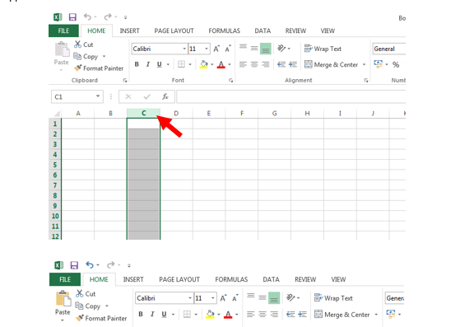474x327 pixels.
Task: Toggle Center alignment in upper Excel window
Action: coord(254,64)
